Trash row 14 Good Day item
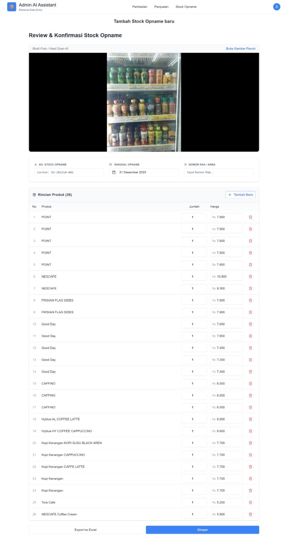This screenshot has height=559, width=288. tap(250, 372)
